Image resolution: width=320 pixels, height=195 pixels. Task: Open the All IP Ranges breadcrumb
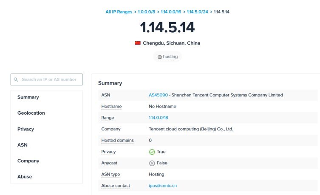[x=119, y=12]
